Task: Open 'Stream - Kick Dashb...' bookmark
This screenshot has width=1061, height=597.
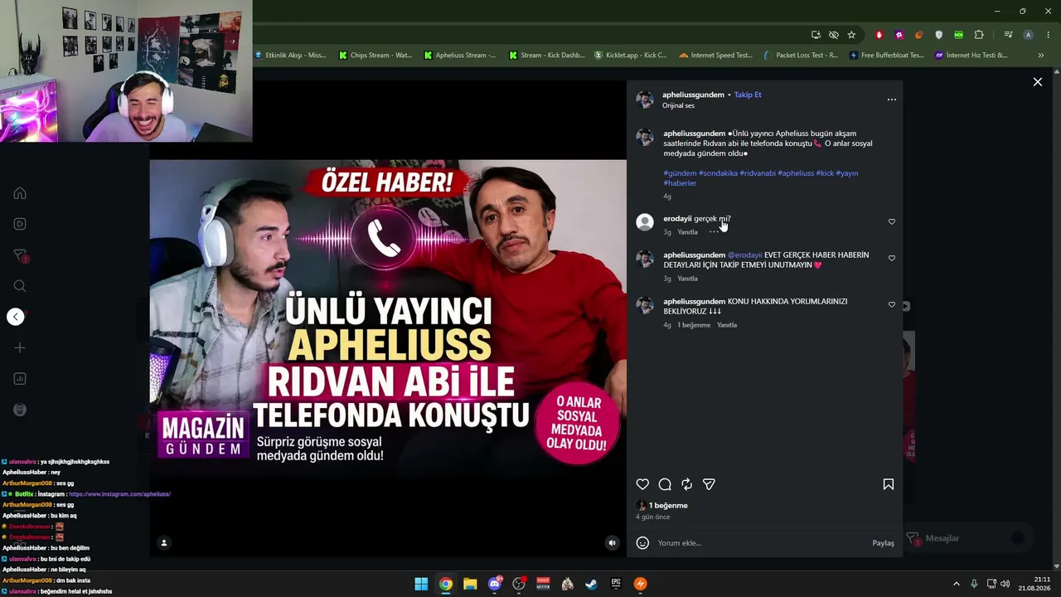Action: coord(545,56)
